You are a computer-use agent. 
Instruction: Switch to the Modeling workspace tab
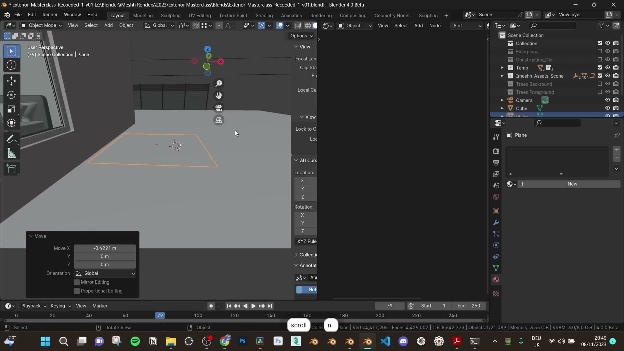[x=143, y=15]
